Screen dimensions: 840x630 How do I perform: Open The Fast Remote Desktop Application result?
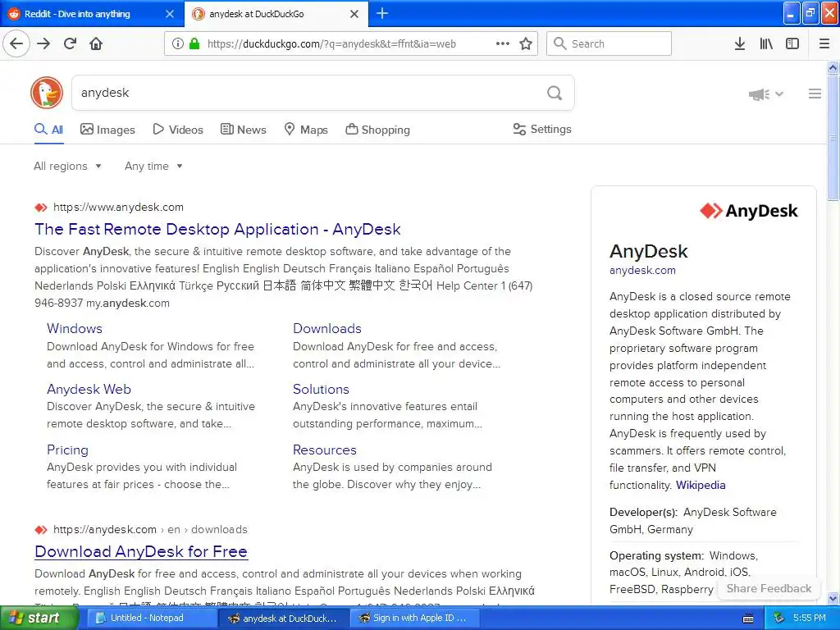pos(217,230)
